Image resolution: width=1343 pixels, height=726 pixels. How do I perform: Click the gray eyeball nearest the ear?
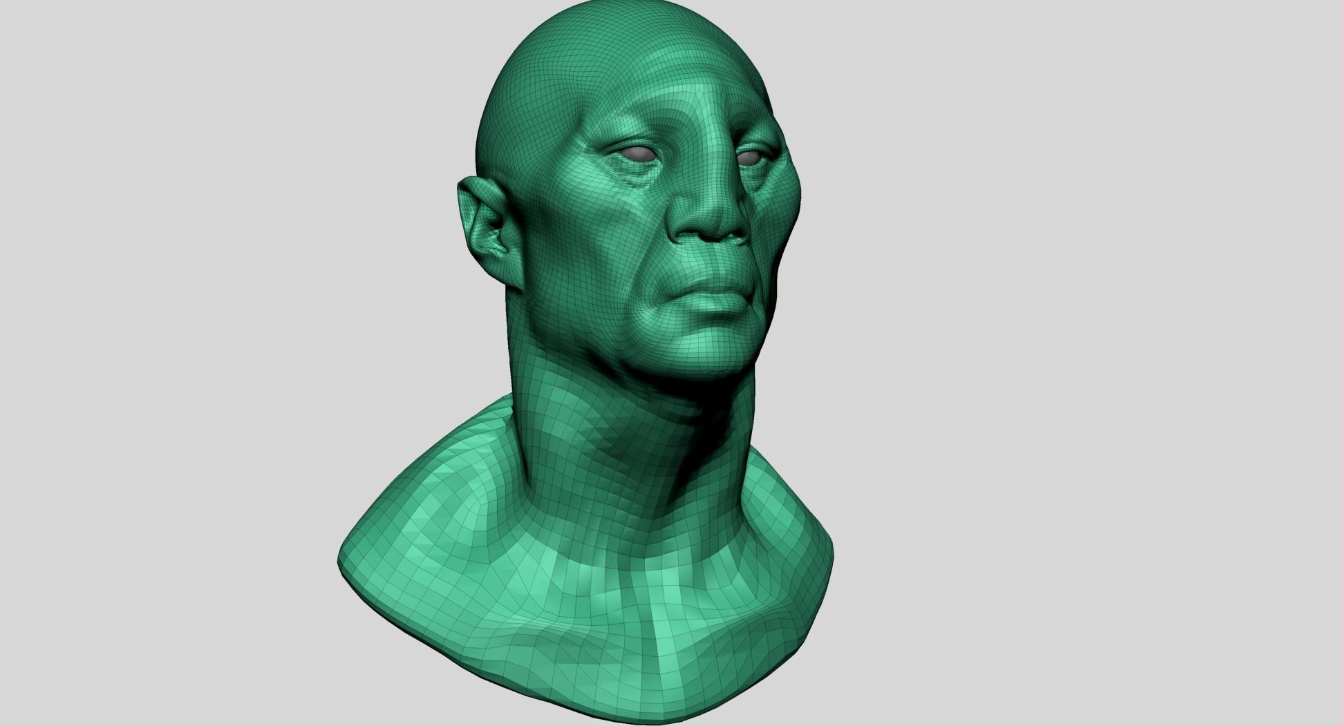tap(639, 154)
